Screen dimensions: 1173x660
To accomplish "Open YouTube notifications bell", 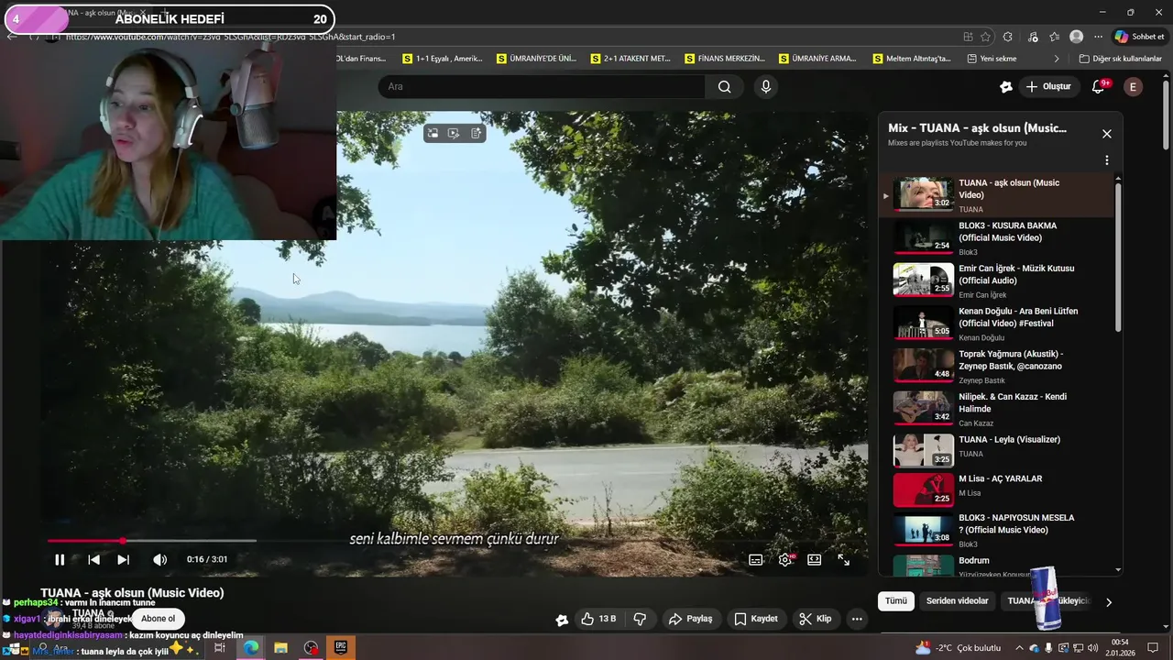I will (1098, 86).
